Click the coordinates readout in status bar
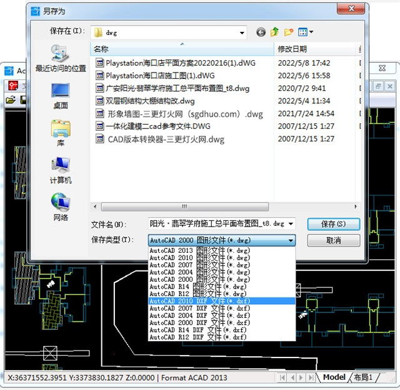Screen dimensions: 400x390 pos(81,377)
